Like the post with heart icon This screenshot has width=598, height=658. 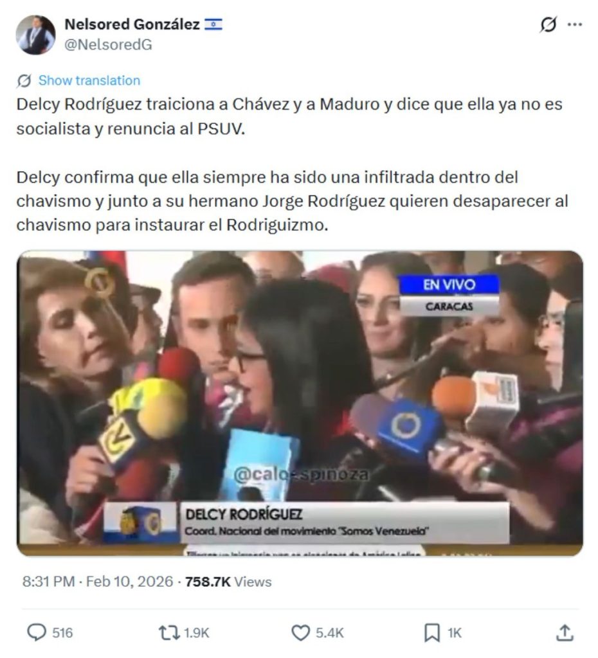[x=300, y=633]
